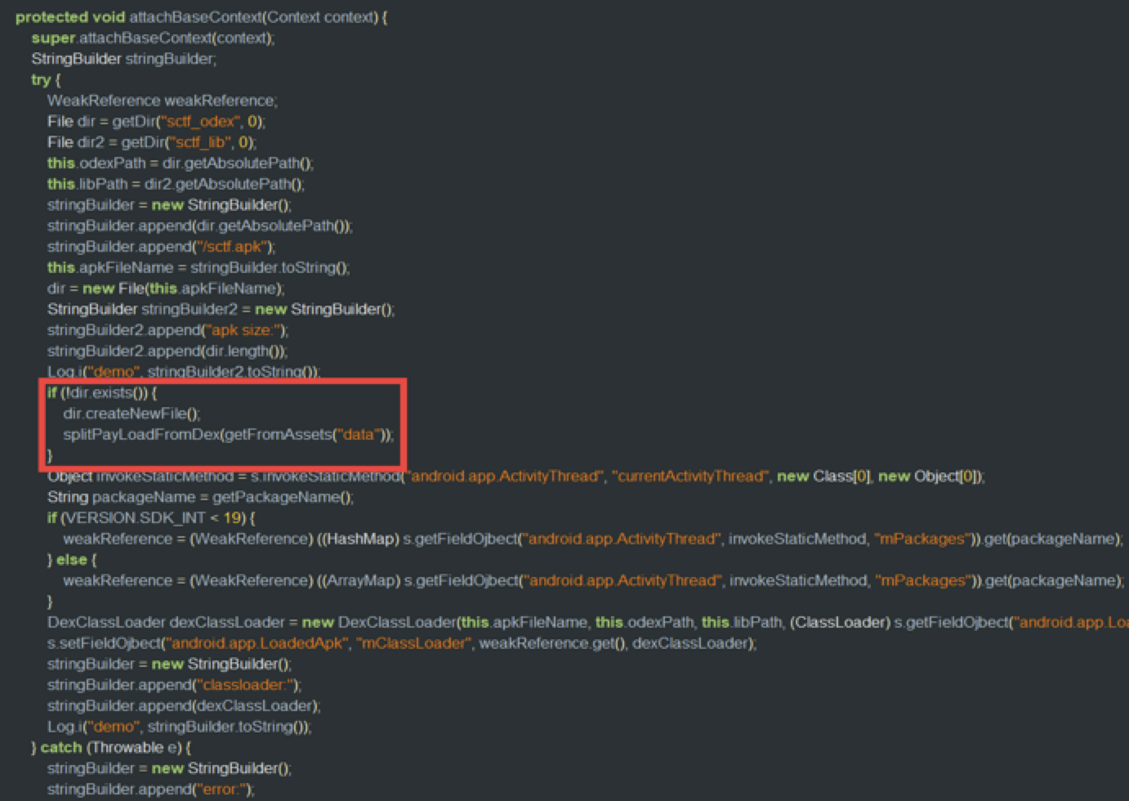Click the attachBaseContext method signature line
Screen dimensions: 1129x801
point(201,16)
